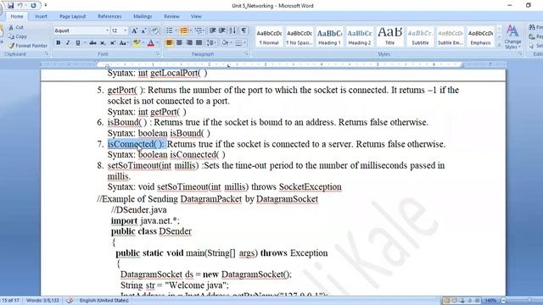Toggle bold formatting

(59, 43)
